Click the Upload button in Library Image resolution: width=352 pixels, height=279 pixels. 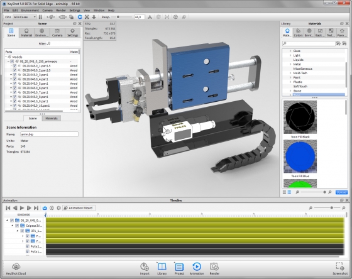click(x=341, y=192)
